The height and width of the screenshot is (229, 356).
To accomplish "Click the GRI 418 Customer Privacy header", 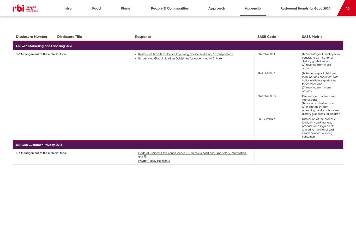I will click(x=39, y=145).
